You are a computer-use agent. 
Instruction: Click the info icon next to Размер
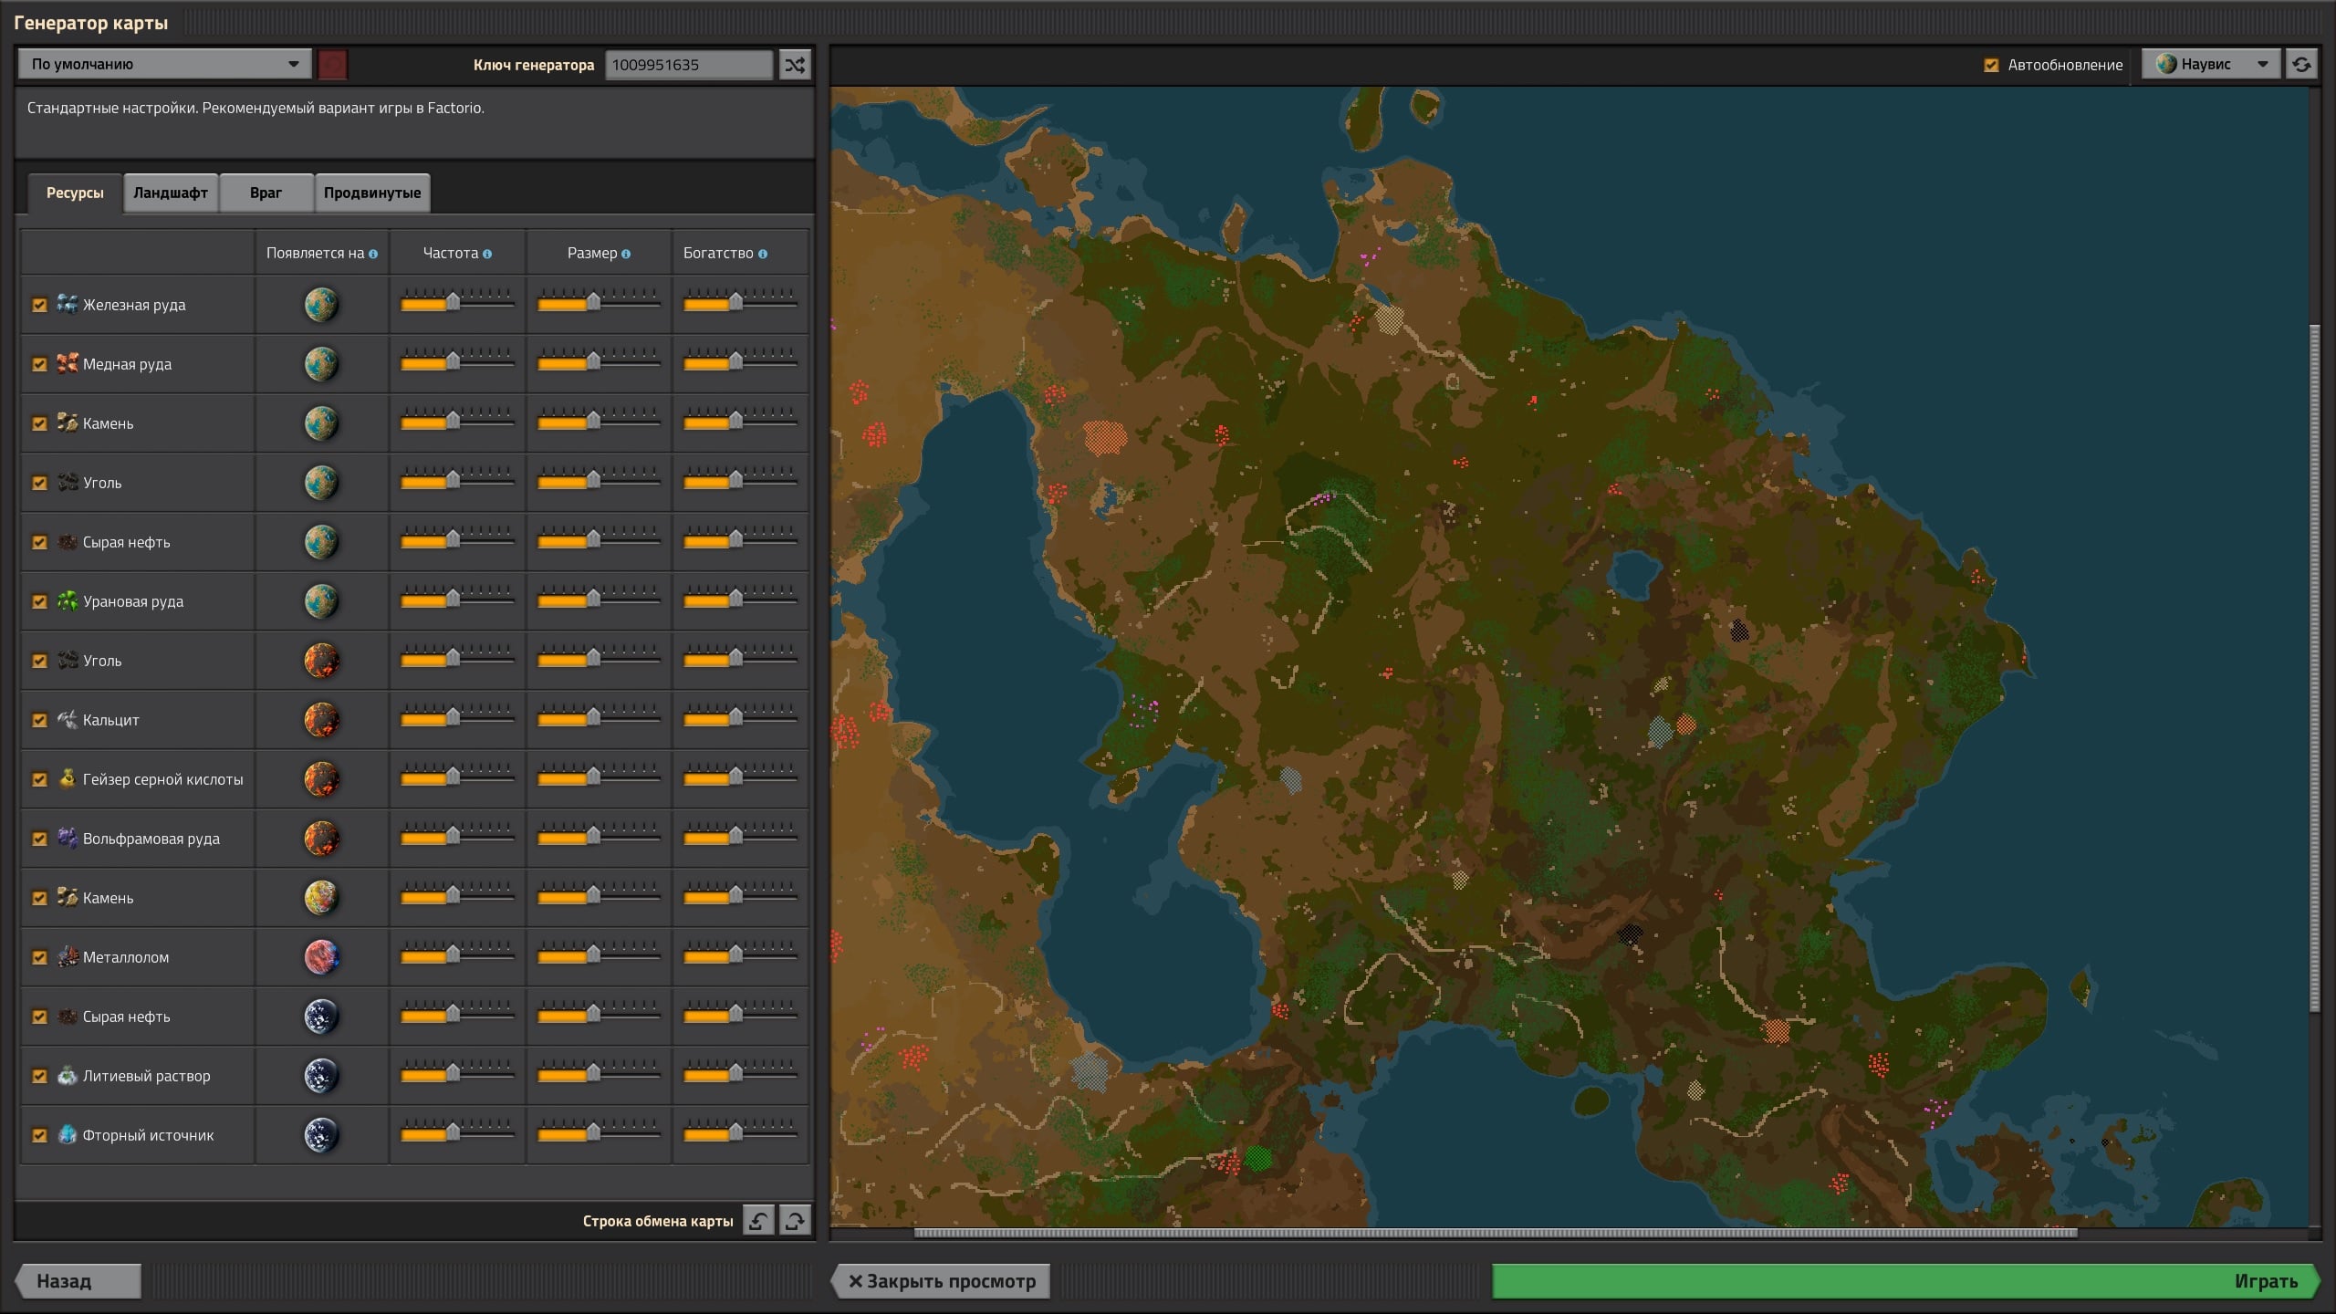[626, 254]
